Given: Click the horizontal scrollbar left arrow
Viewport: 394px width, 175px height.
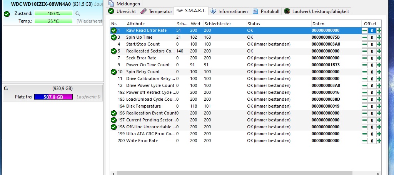Looking at the screenshot, I should pyautogui.click(x=114, y=173).
